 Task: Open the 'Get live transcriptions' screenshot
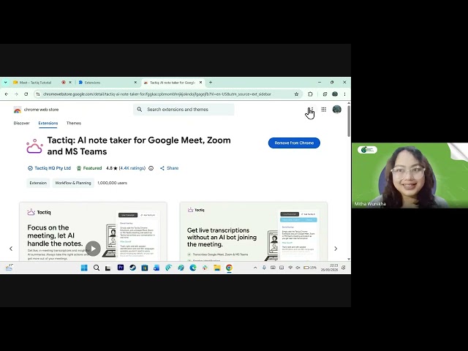click(254, 232)
